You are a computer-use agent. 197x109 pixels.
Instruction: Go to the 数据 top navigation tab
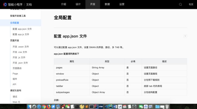tap(107, 4)
